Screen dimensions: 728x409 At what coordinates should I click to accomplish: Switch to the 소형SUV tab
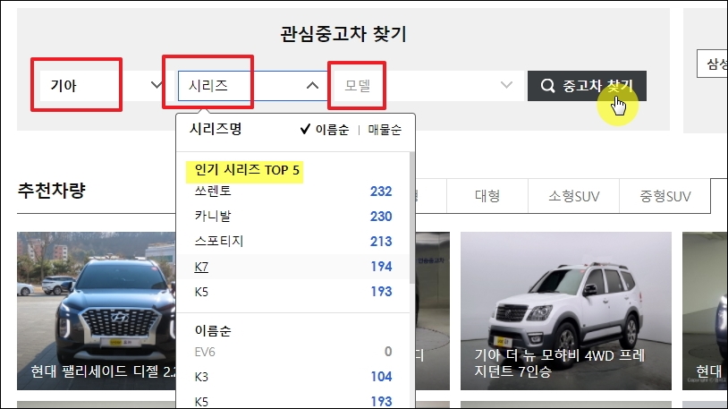tap(574, 196)
